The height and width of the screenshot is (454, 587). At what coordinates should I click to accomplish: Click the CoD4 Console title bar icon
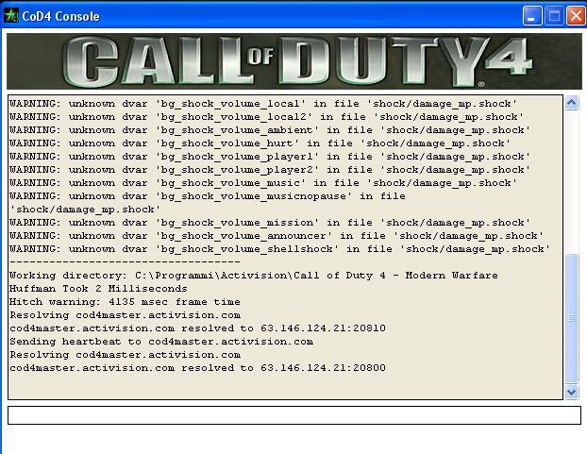click(x=11, y=16)
